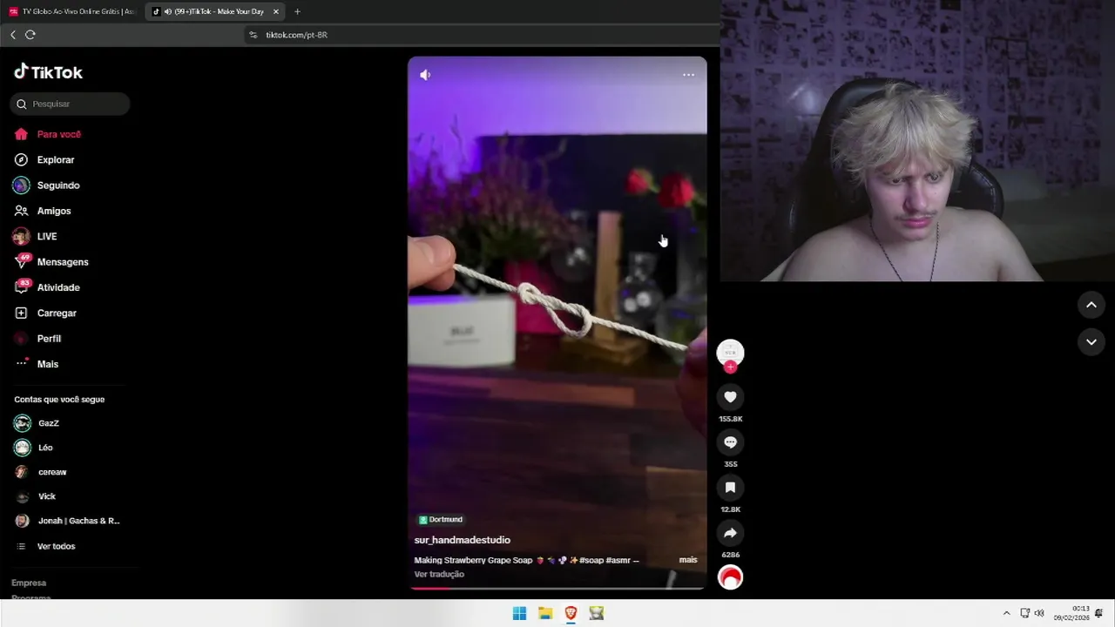The height and width of the screenshot is (627, 1115).
Task: Click the Dortmund location tag
Action: 441,520
